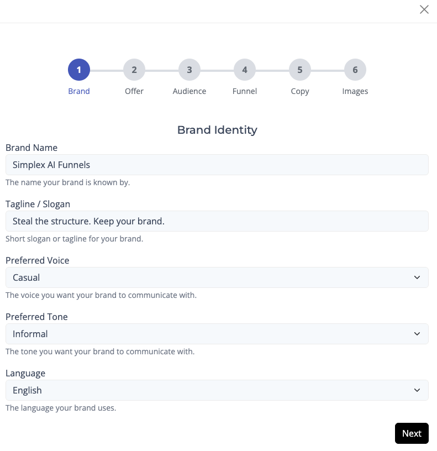Click the Images step label
Viewport: 437px width, 451px height.
pos(355,91)
